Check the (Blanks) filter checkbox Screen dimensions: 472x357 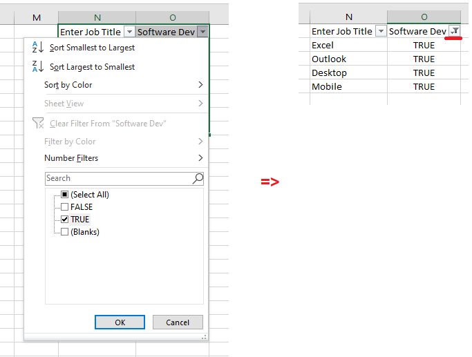(64, 231)
